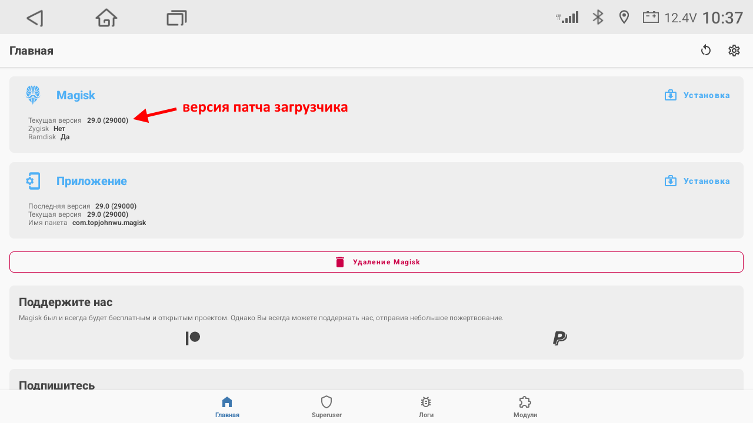
Task: Click Установка in the Magisk card
Action: [697, 95]
